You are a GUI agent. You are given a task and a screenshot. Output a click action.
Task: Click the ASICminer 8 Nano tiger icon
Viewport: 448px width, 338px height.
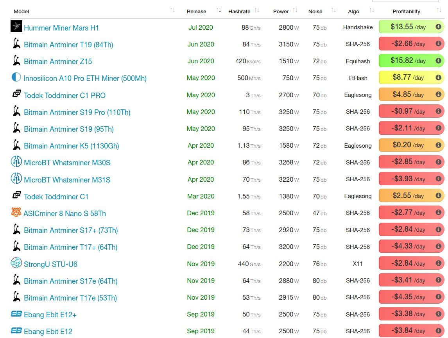tap(16, 213)
